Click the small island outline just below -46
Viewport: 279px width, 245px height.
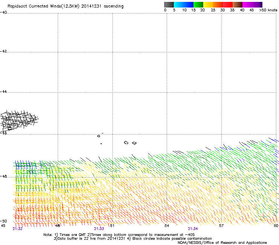98,136
